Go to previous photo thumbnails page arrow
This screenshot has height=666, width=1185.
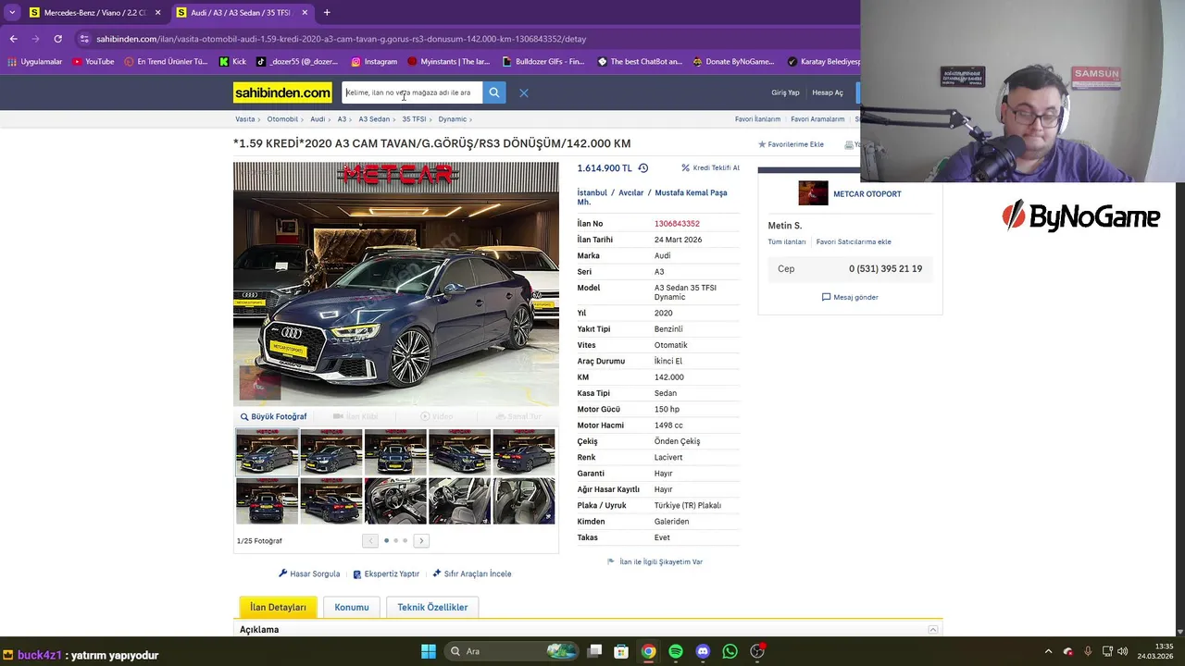pyautogui.click(x=370, y=540)
